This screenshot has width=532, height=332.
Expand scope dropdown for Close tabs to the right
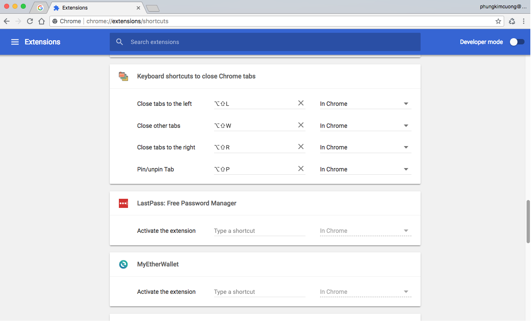click(x=366, y=147)
